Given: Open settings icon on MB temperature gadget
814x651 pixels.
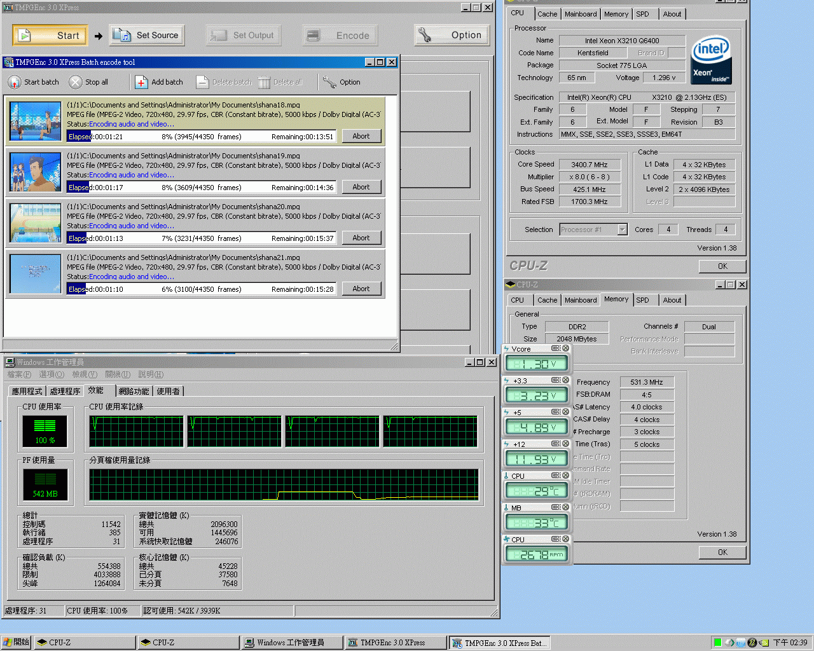Looking at the screenshot, I should click(556, 507).
